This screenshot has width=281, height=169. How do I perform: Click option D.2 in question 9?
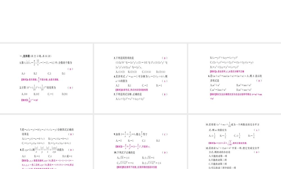pyautogui.click(x=158, y=141)
